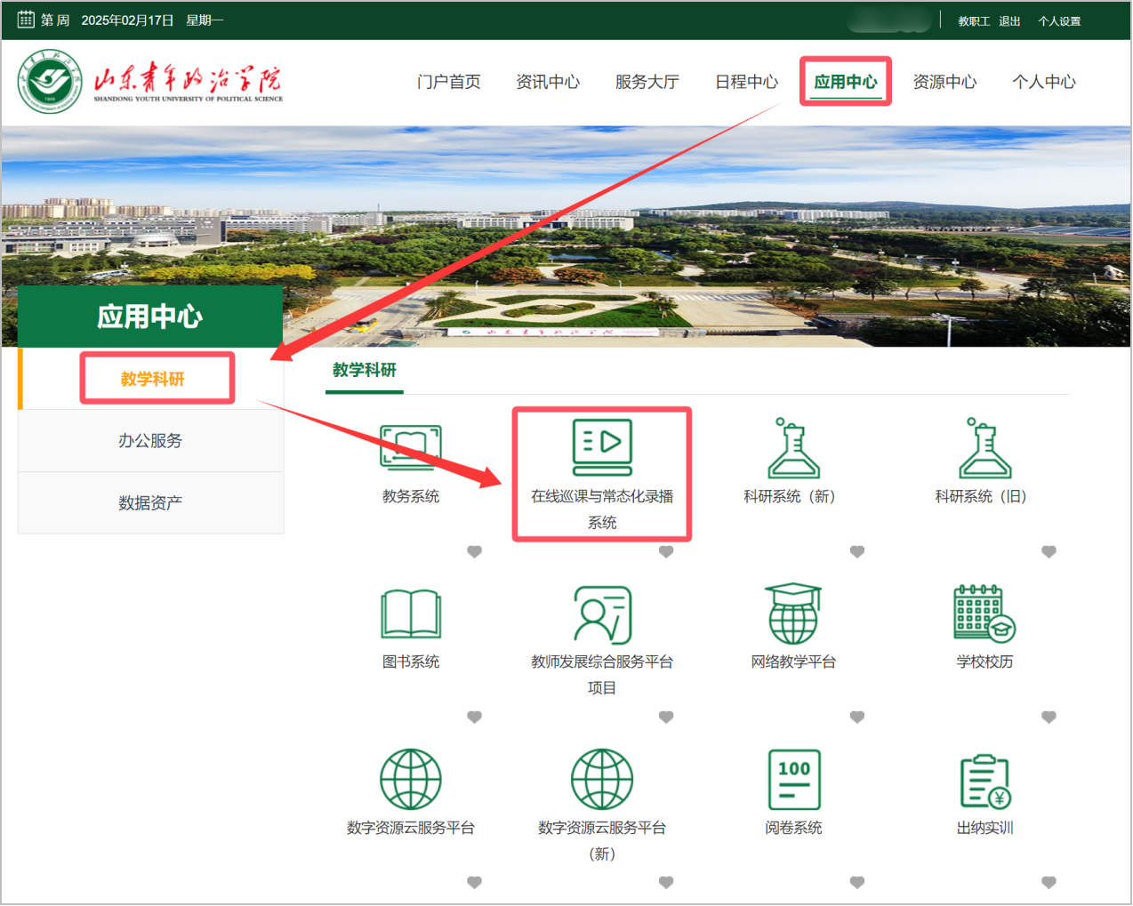The width and height of the screenshot is (1133, 906).
Task: Switch to the 服务大厅 navigation tab
Action: [647, 82]
